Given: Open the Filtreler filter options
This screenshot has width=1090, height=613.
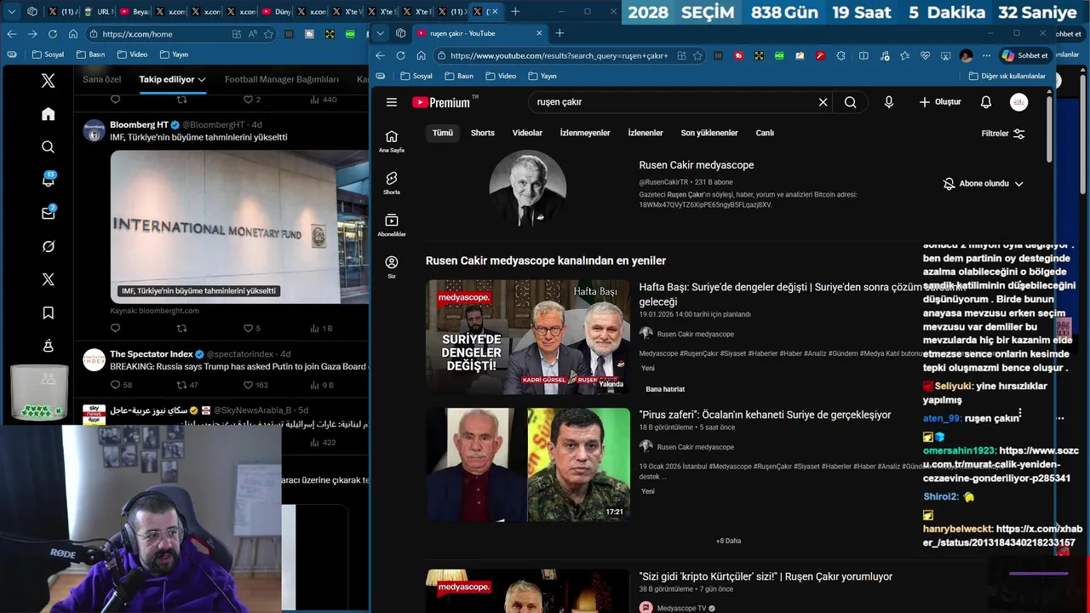Looking at the screenshot, I should [x=1003, y=134].
